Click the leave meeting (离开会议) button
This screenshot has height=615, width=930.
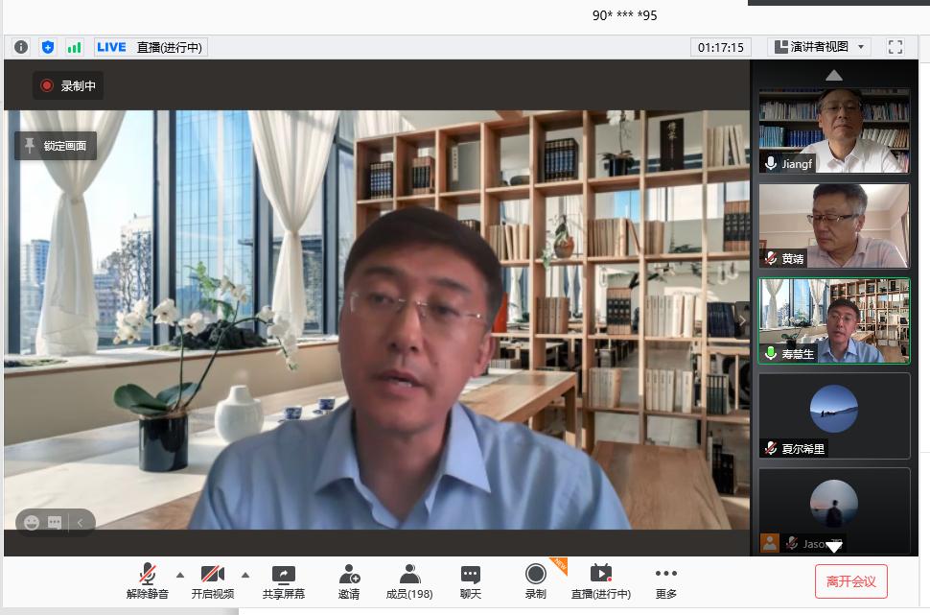850,581
